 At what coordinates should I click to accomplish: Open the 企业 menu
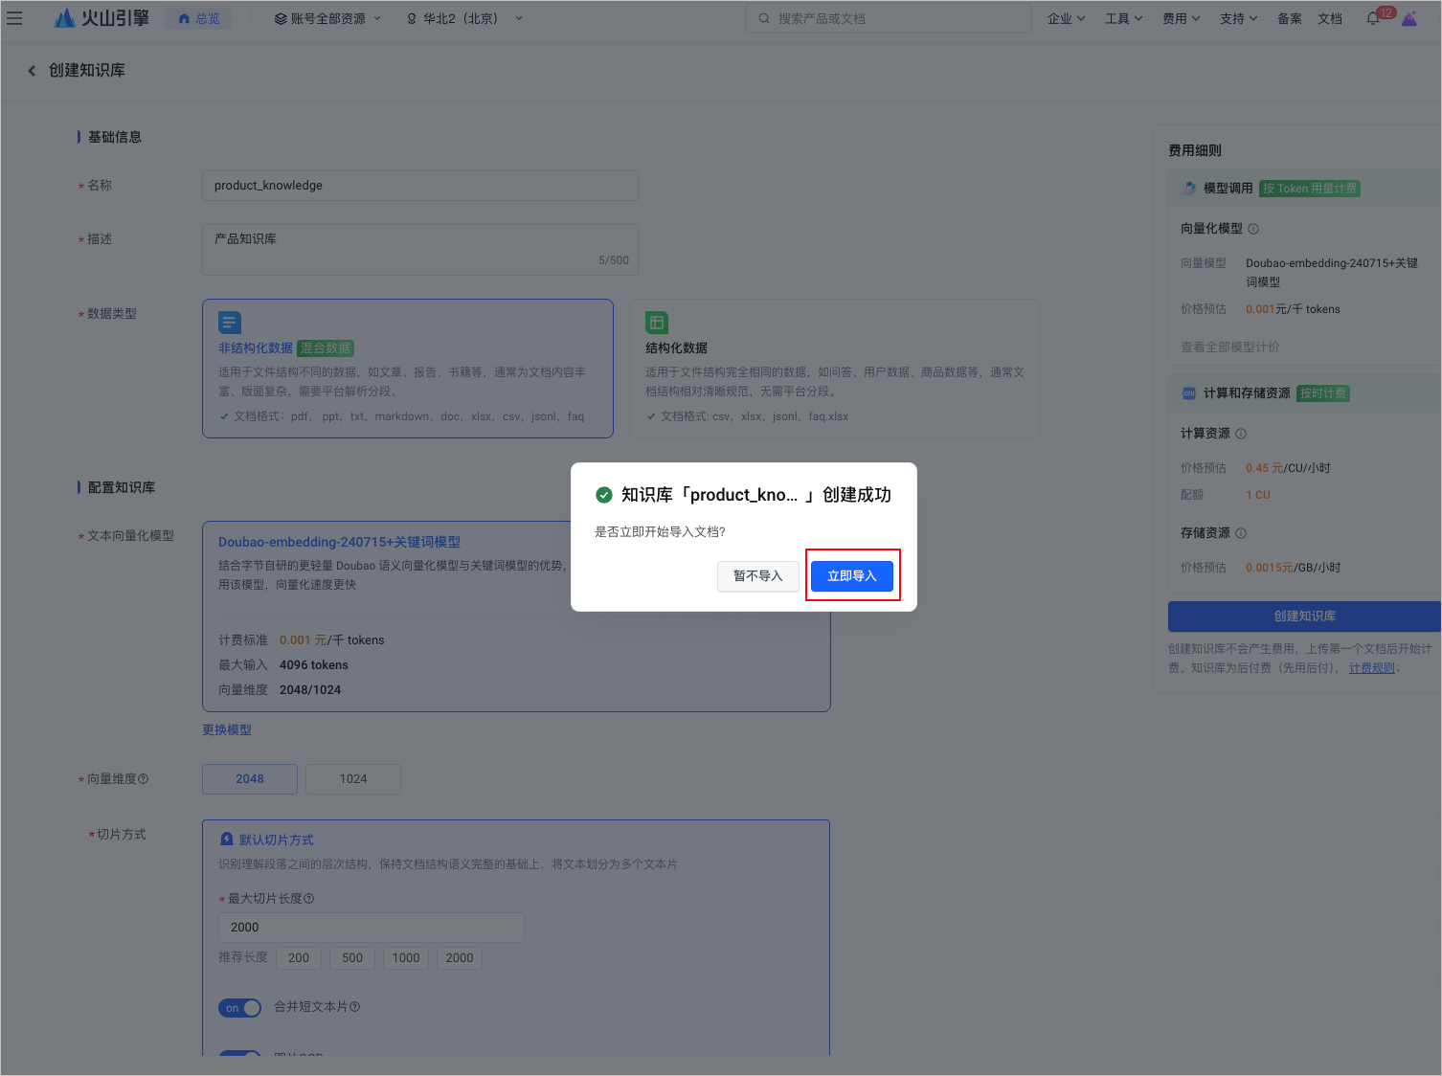(x=1066, y=18)
